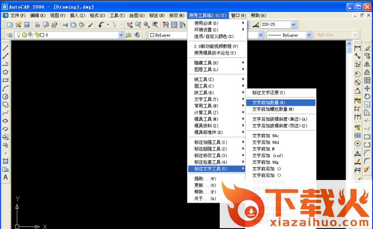Select the Circle drawing tool
Screen dimensions: 373x229
(5, 96)
